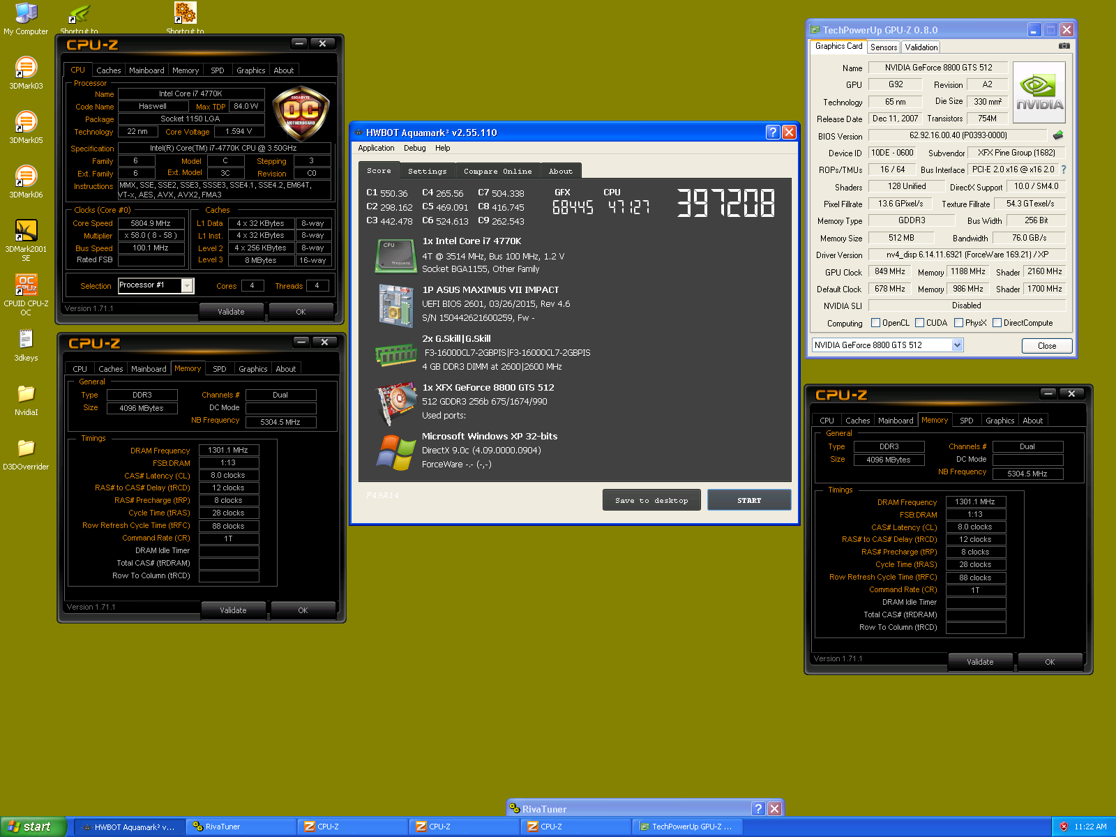Click the graphics card icon in Aquamark
Viewport: 1116px width, 837px height.
point(396,404)
